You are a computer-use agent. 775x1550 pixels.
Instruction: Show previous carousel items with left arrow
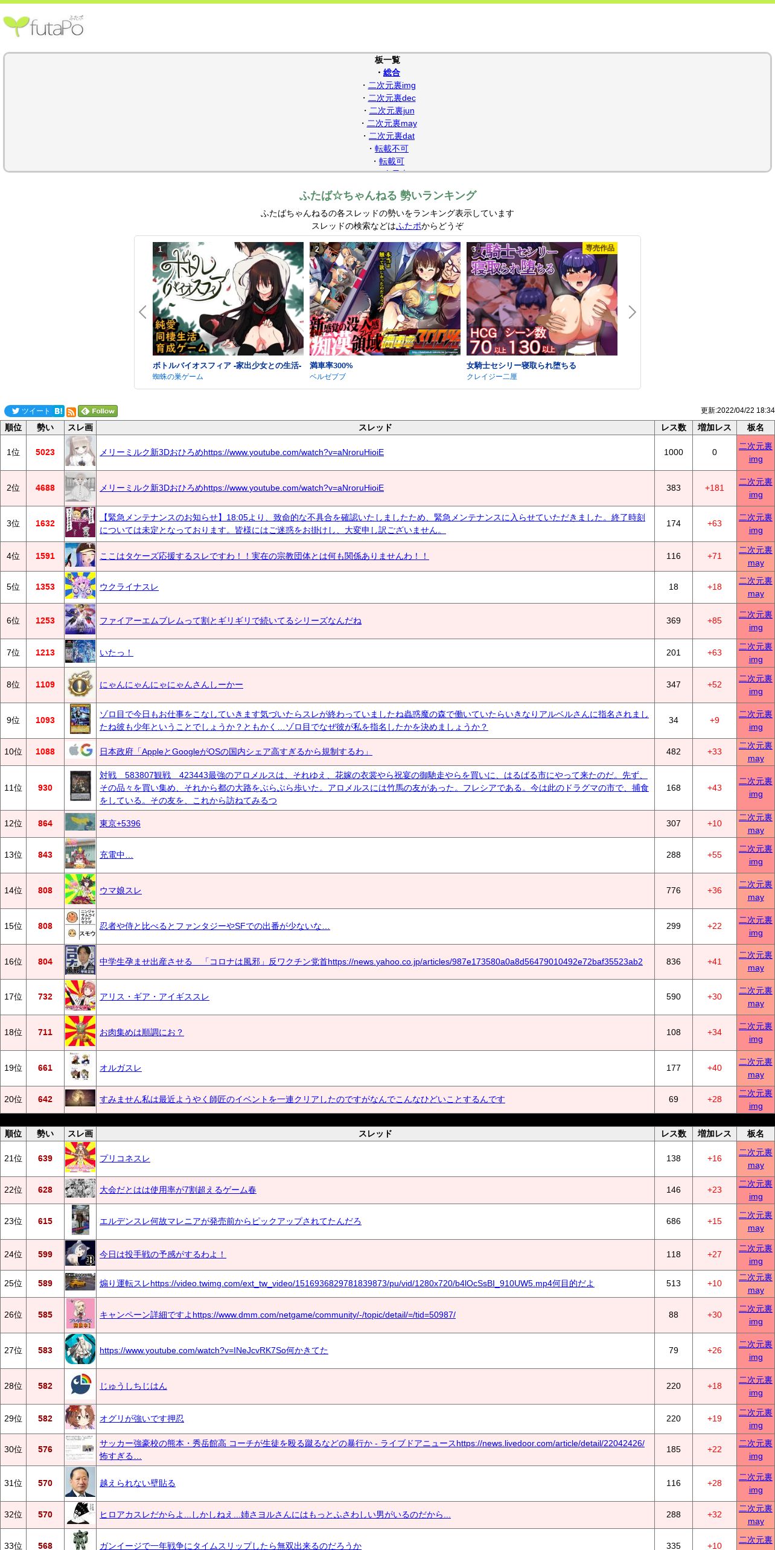click(142, 312)
